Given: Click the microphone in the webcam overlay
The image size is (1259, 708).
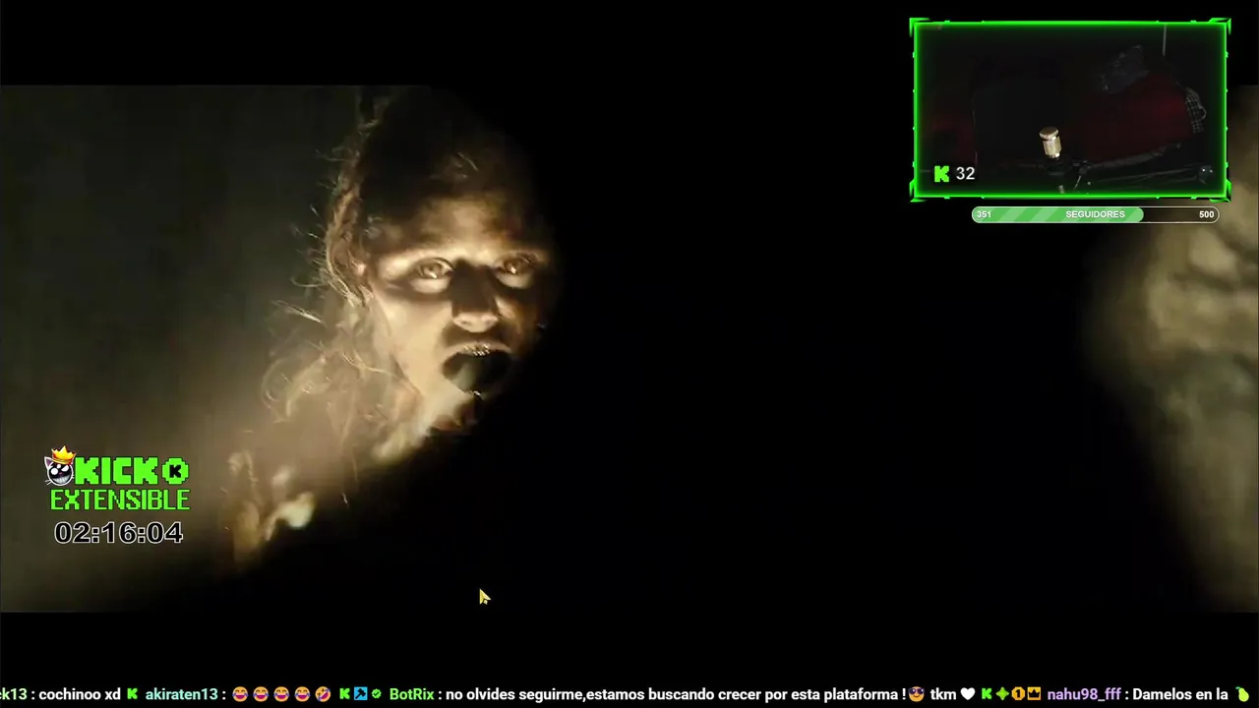Looking at the screenshot, I should point(1050,143).
